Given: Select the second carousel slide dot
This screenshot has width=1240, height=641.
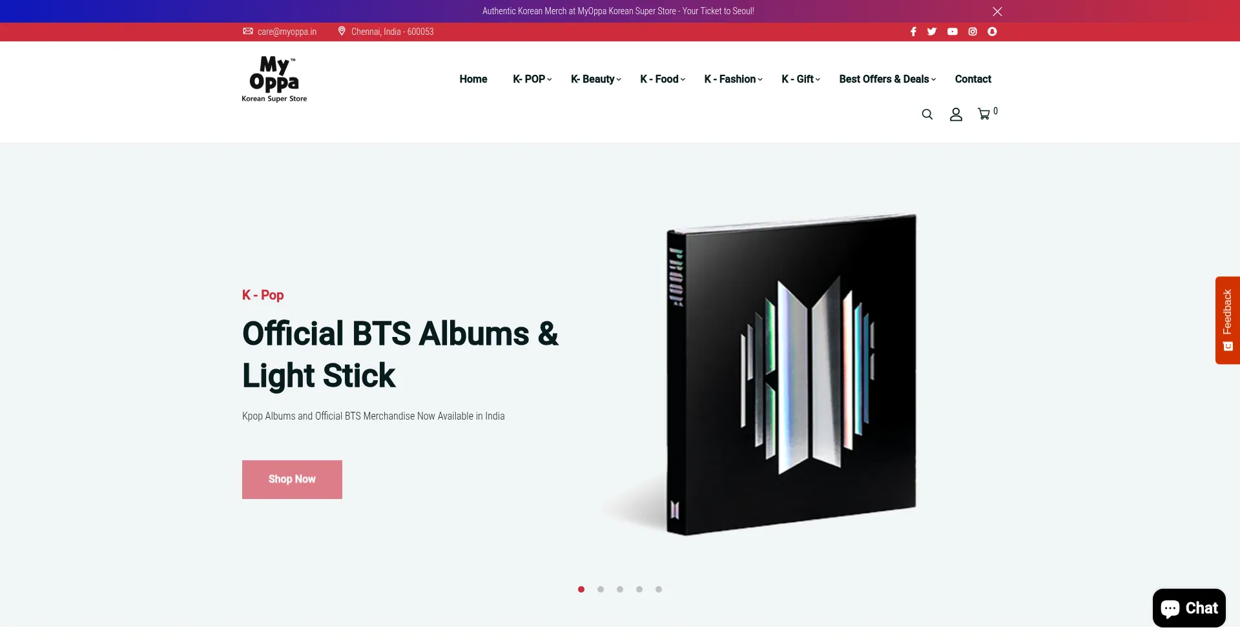Looking at the screenshot, I should pyautogui.click(x=601, y=589).
